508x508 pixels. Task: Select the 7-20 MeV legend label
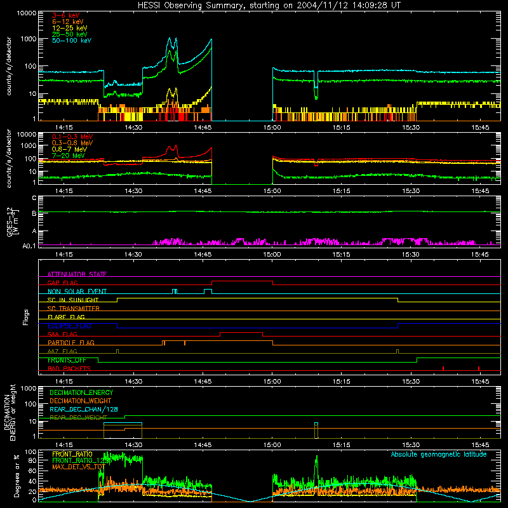(x=69, y=156)
